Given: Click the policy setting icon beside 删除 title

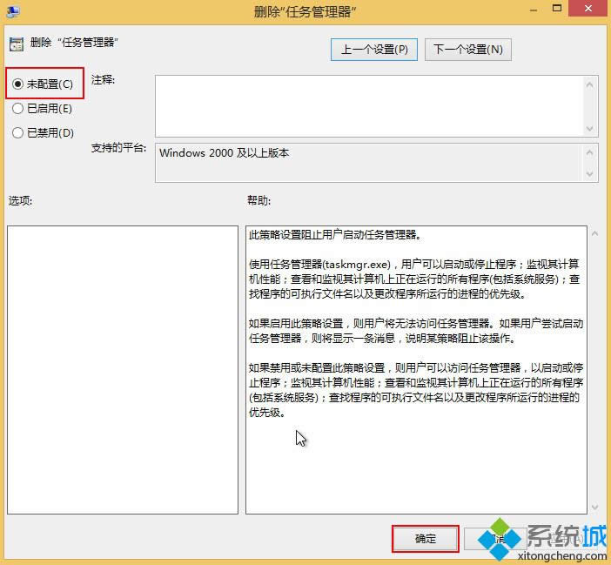Looking at the screenshot, I should tap(17, 44).
